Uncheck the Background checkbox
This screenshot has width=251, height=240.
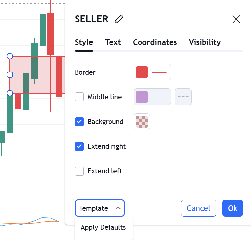pyautogui.click(x=79, y=122)
